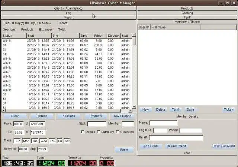Image resolution: width=238 pixels, height=167 pixels.
Task: Click the Login ID input field
Action: [x=160, y=130]
